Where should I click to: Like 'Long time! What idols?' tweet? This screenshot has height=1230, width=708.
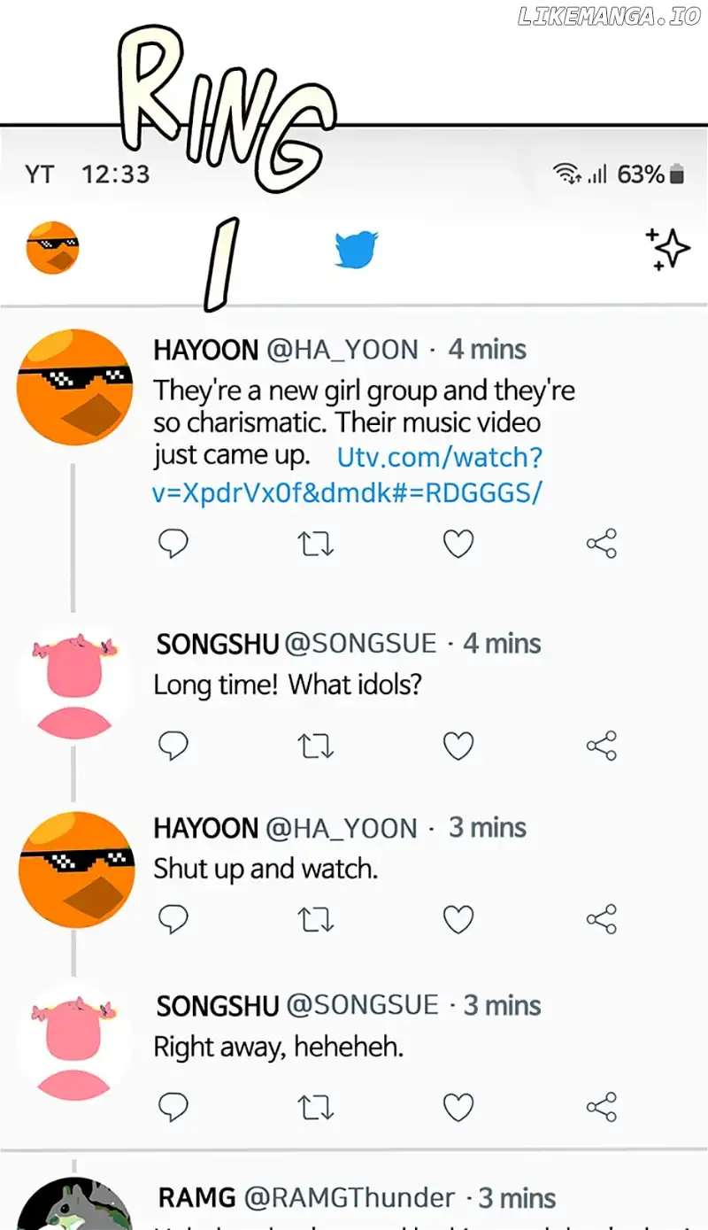[x=458, y=747]
